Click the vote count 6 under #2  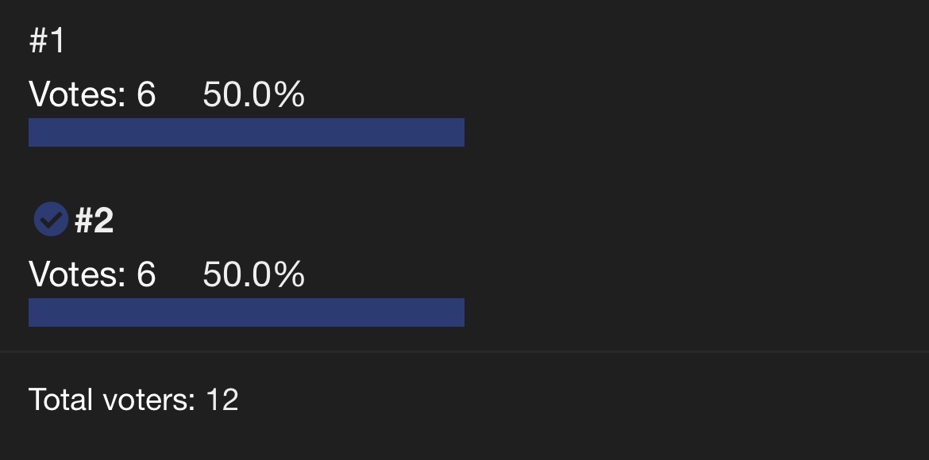click(146, 274)
